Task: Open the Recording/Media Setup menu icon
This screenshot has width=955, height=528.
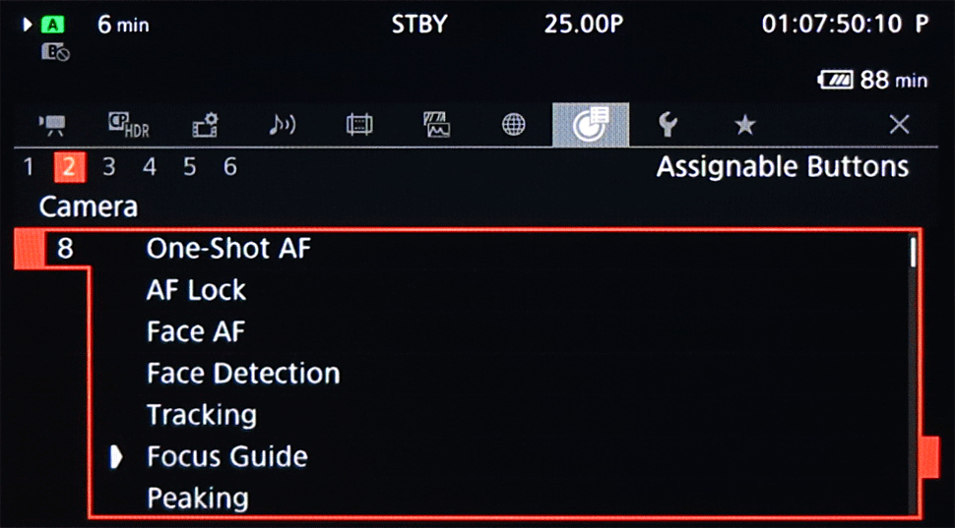Action: [x=206, y=125]
